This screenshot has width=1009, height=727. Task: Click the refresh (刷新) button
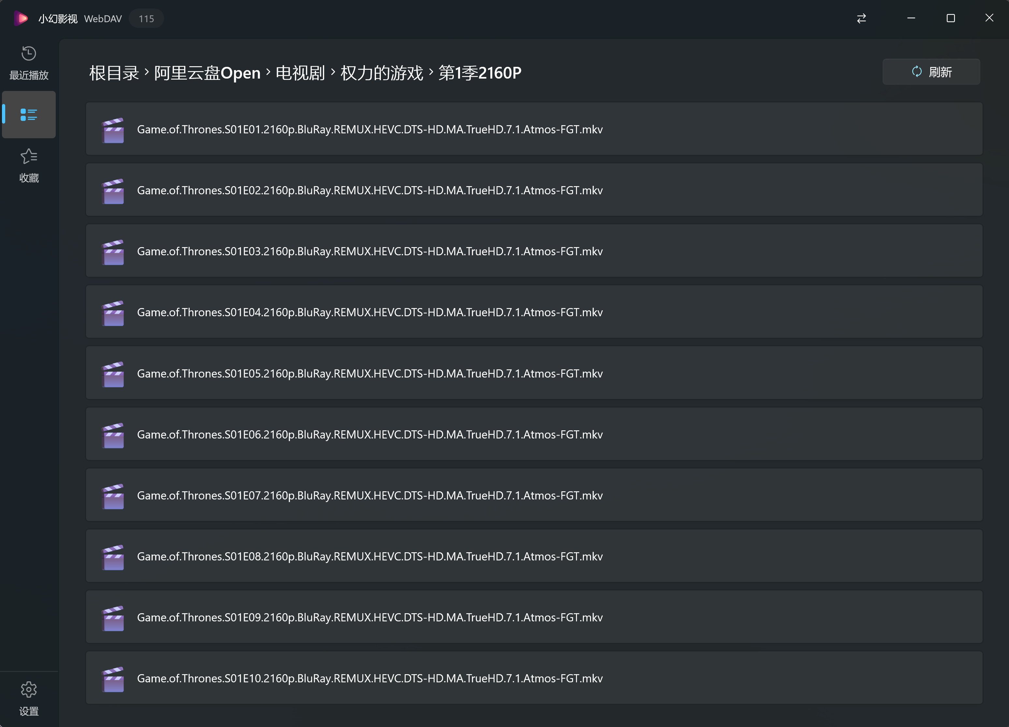pyautogui.click(x=931, y=72)
